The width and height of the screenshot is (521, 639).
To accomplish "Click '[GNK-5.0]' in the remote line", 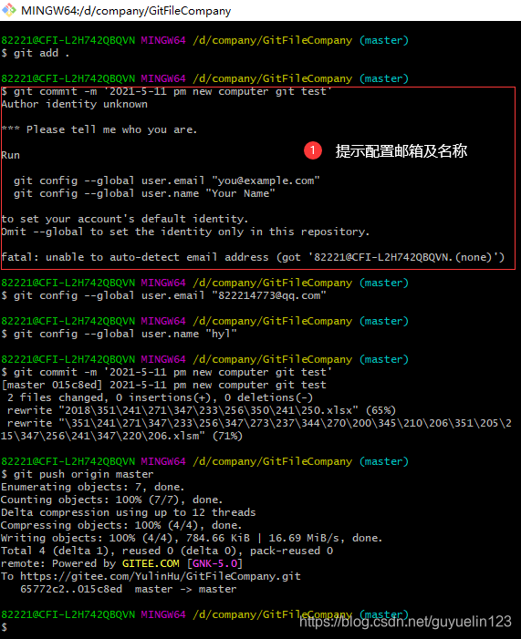I will [x=214, y=563].
